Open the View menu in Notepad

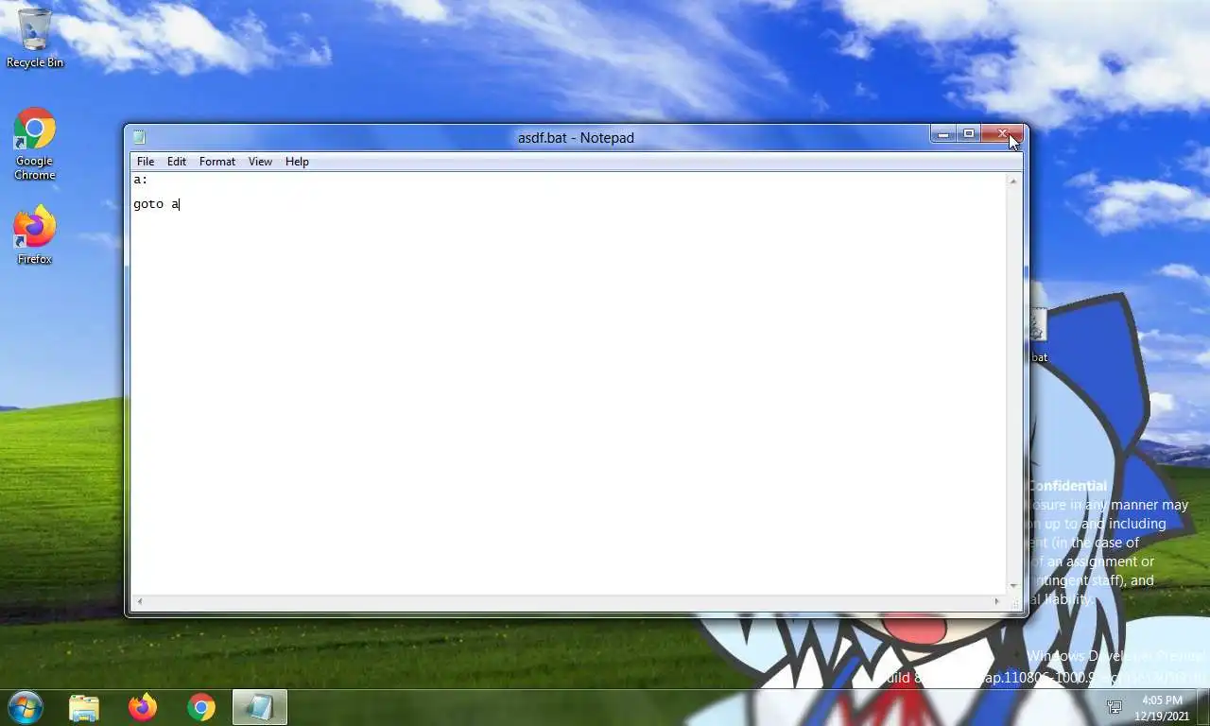260,162
